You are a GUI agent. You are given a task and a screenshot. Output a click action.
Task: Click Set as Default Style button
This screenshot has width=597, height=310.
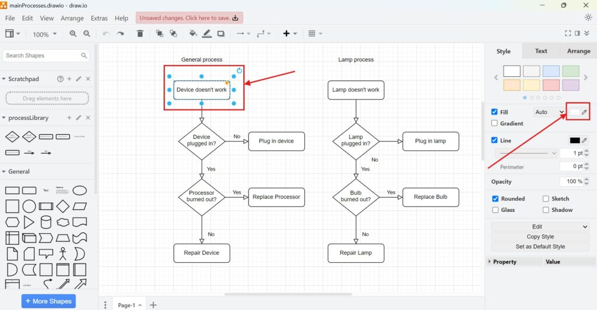pos(540,247)
